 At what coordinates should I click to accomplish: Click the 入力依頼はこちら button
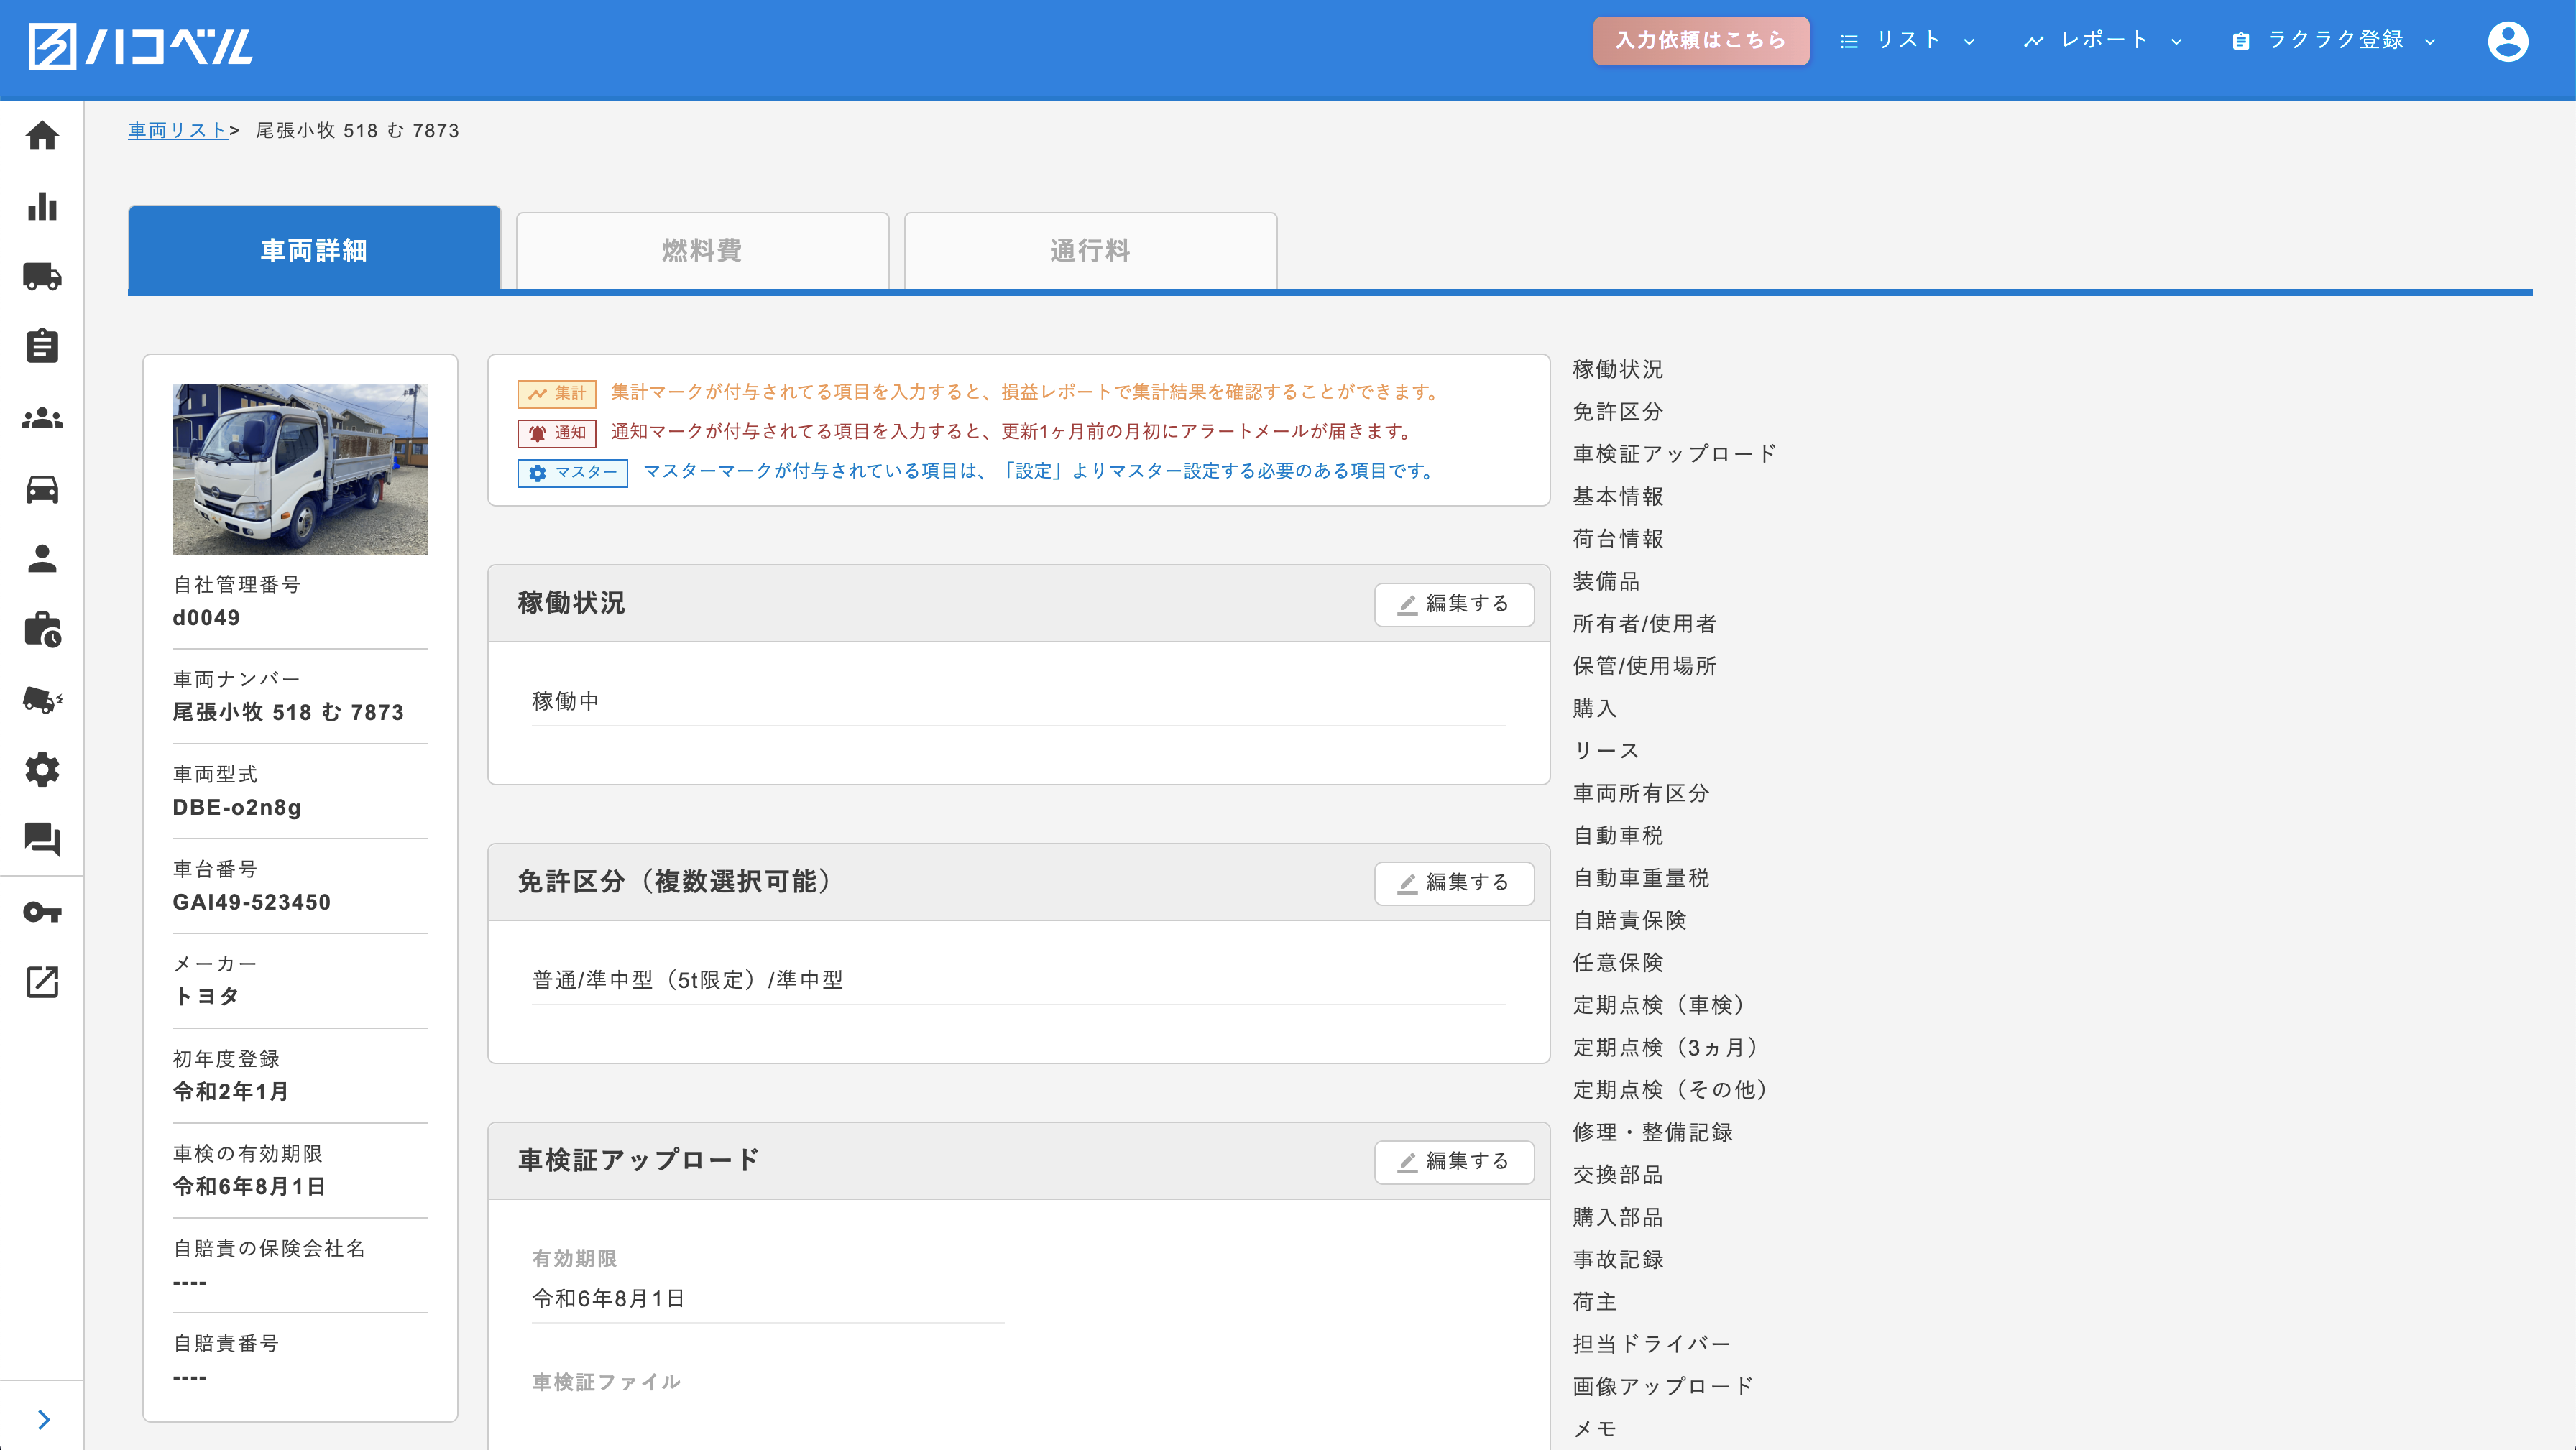pyautogui.click(x=1700, y=41)
